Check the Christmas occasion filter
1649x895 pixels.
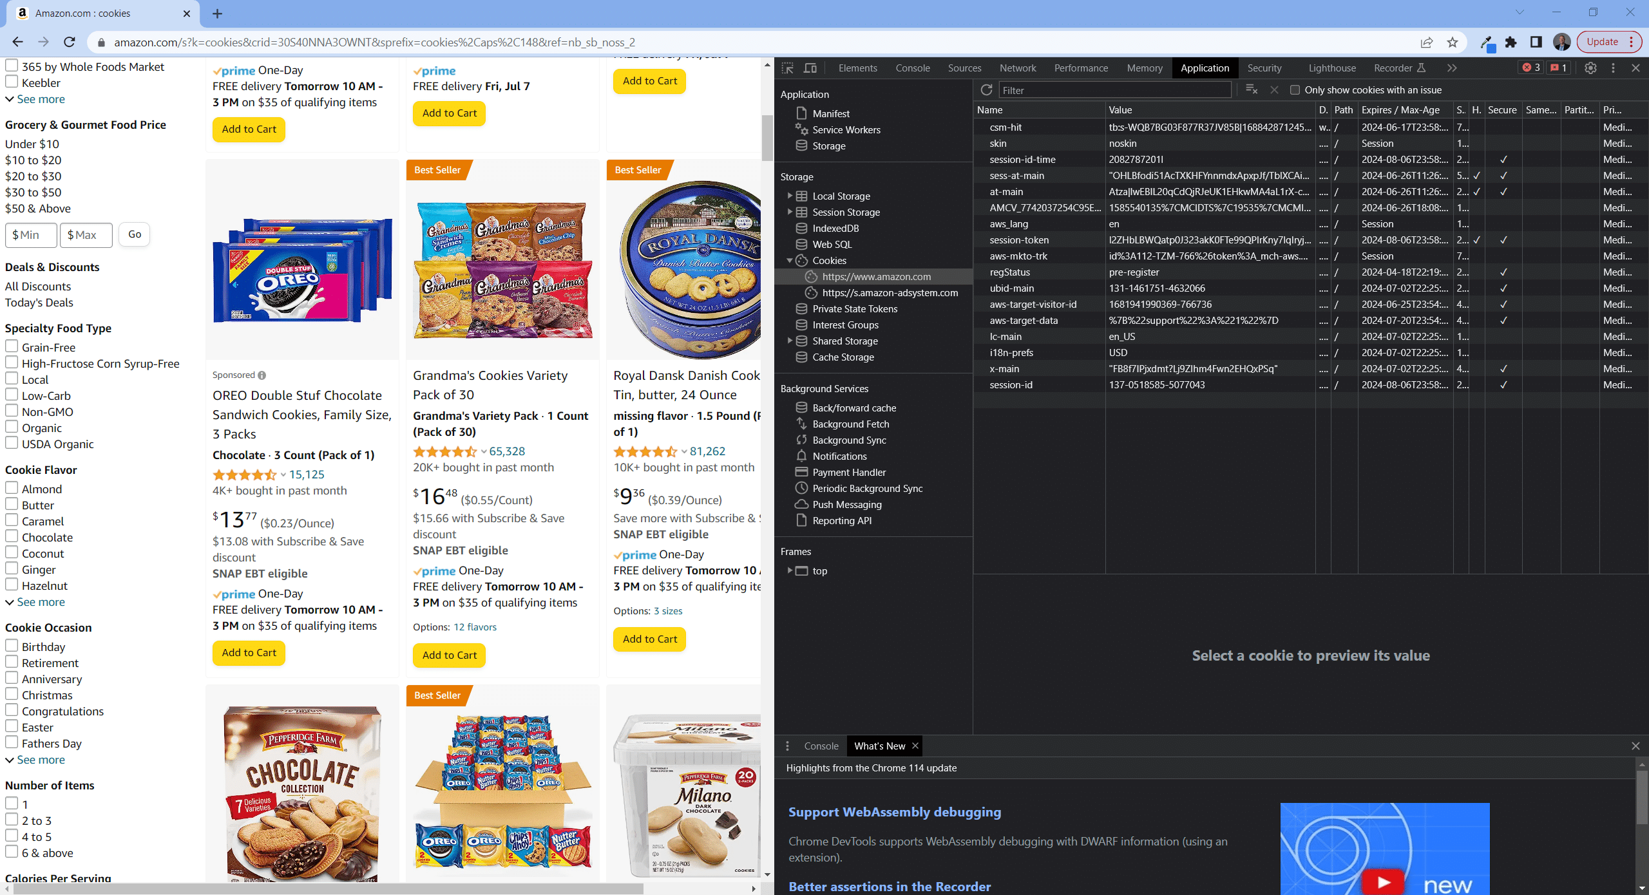(12, 694)
